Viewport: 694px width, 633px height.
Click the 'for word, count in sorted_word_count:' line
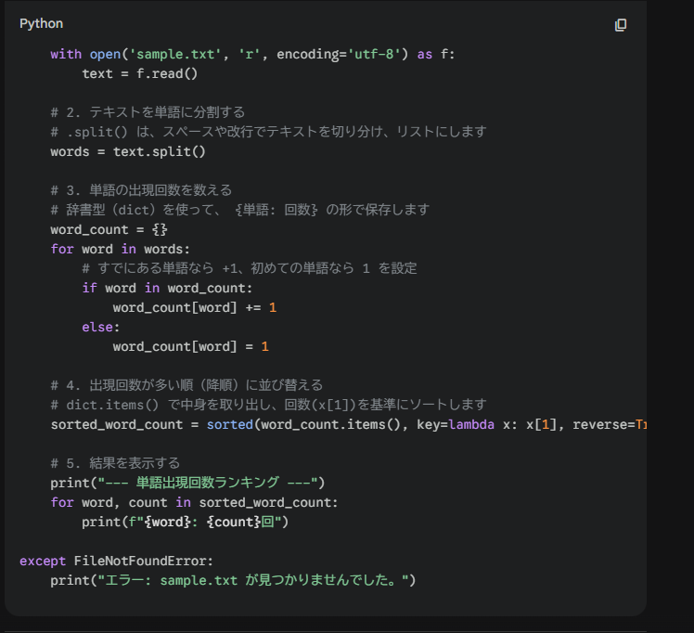click(194, 502)
